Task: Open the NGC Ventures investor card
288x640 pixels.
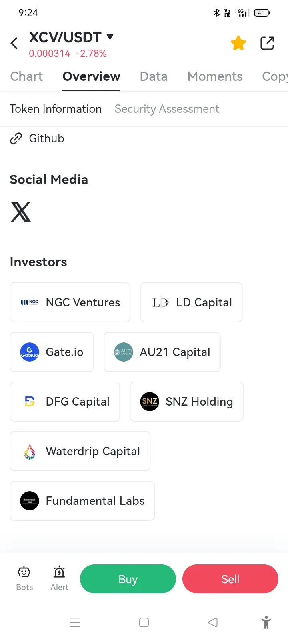Action: tap(70, 302)
